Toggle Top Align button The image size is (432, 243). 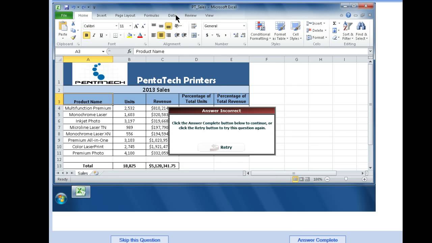tap(154, 26)
